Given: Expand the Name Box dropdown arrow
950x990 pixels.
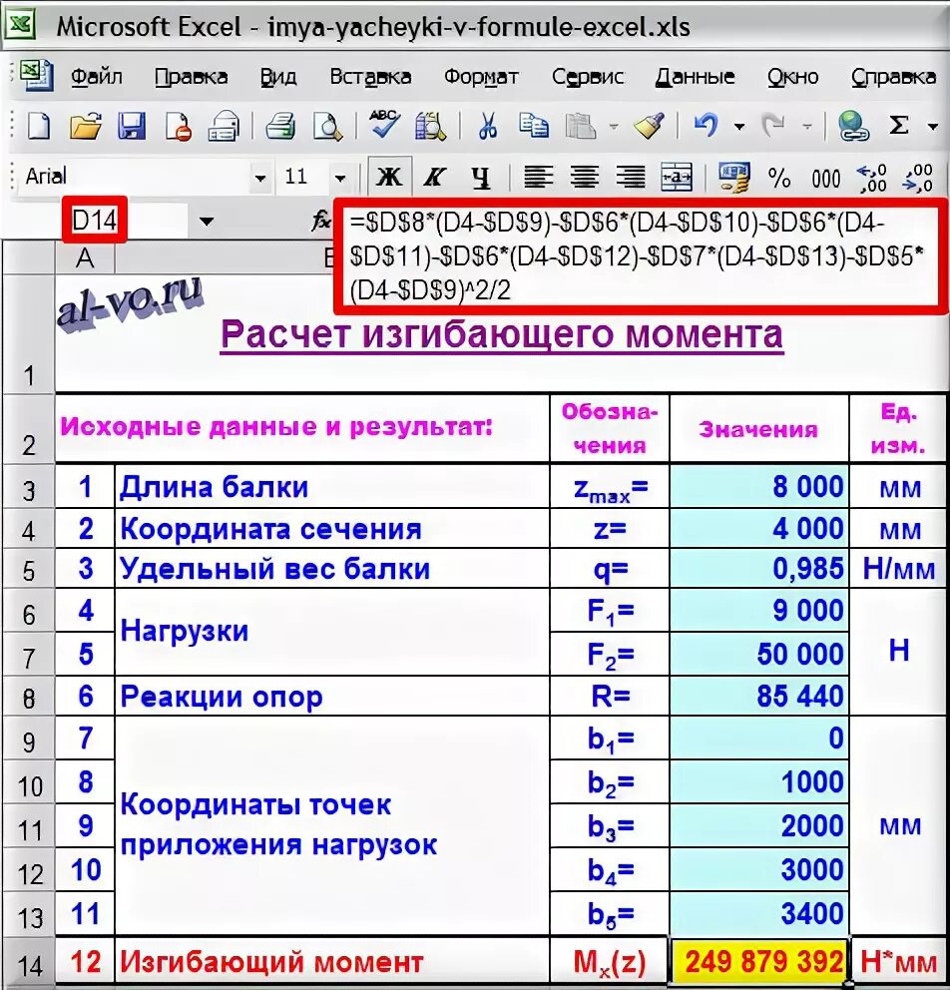Looking at the screenshot, I should [x=207, y=222].
